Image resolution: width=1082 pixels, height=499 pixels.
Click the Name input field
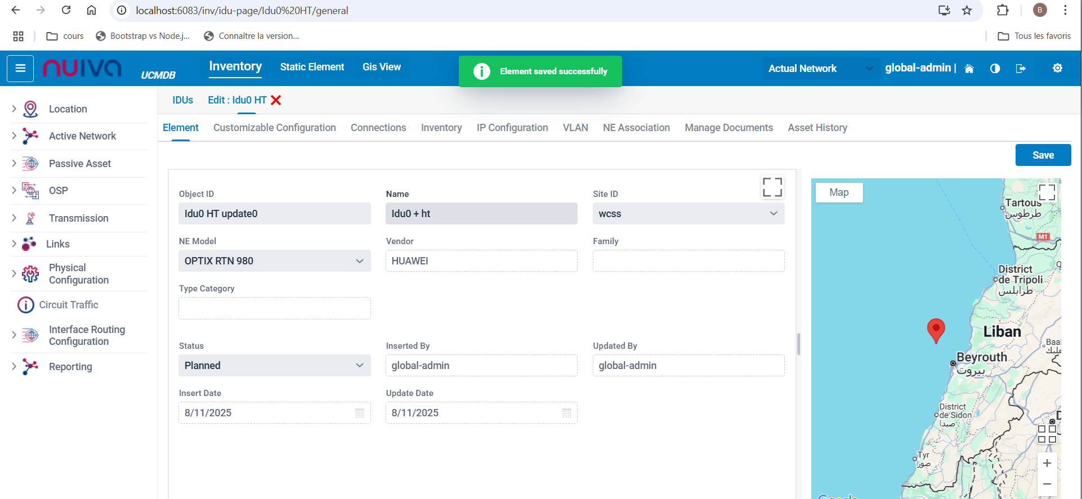click(x=481, y=214)
